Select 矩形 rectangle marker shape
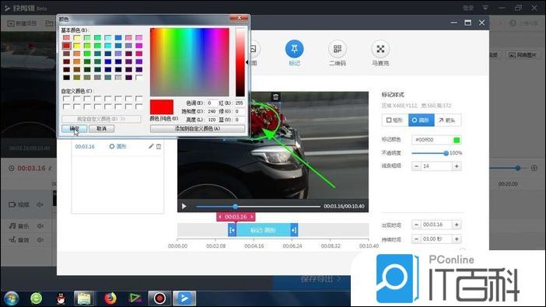 [x=395, y=120]
